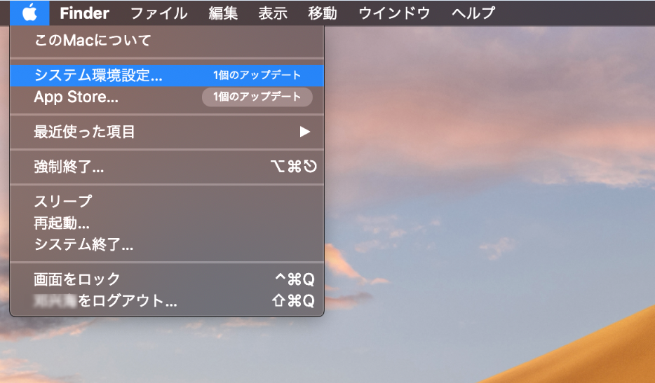Select 強制終了... to force quit apps

[167, 167]
